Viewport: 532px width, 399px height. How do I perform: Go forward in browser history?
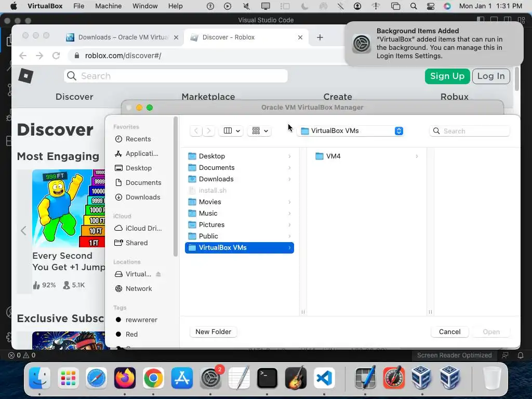coord(39,56)
